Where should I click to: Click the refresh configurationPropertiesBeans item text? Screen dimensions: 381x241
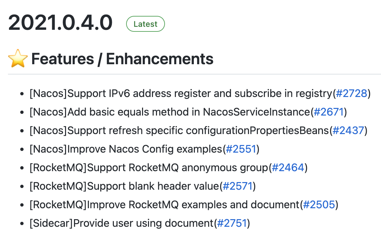click(179, 131)
